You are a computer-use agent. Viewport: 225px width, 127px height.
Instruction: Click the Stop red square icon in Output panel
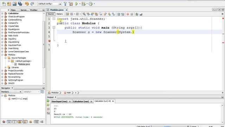pyautogui.click(x=48, y=109)
